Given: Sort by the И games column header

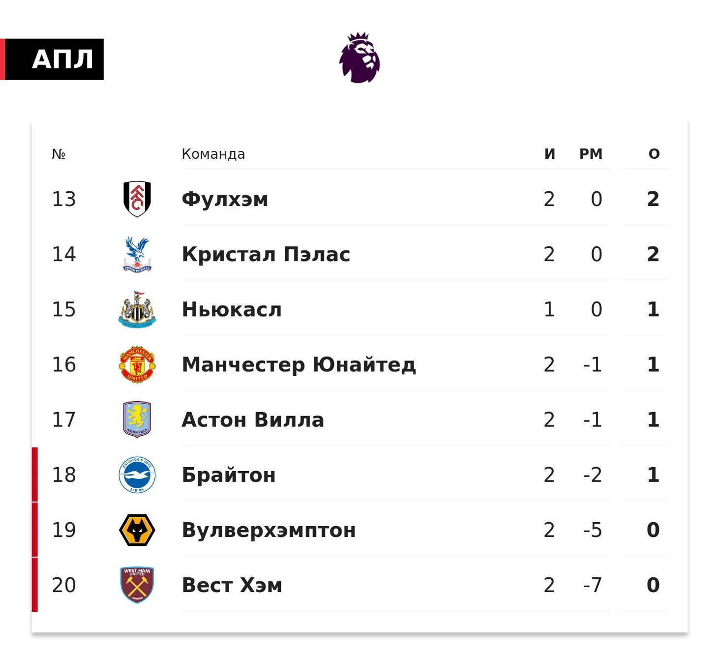Looking at the screenshot, I should point(550,154).
